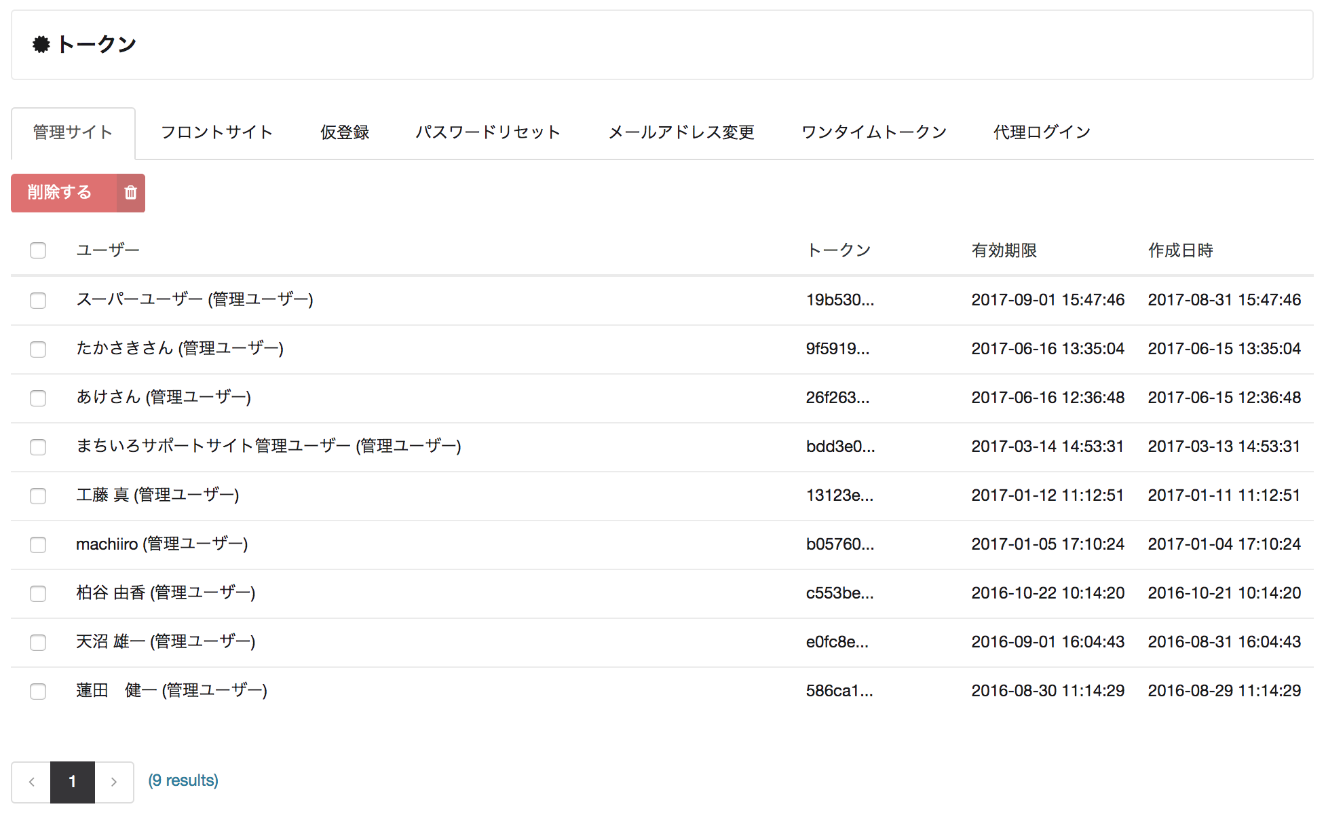Select the checkbox for 蓮田 健一 row
The height and width of the screenshot is (813, 1326).
click(38, 691)
